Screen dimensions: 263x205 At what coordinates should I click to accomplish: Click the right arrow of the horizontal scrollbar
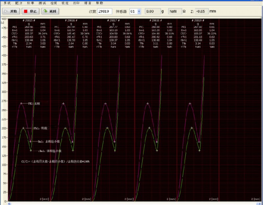(x=260, y=204)
